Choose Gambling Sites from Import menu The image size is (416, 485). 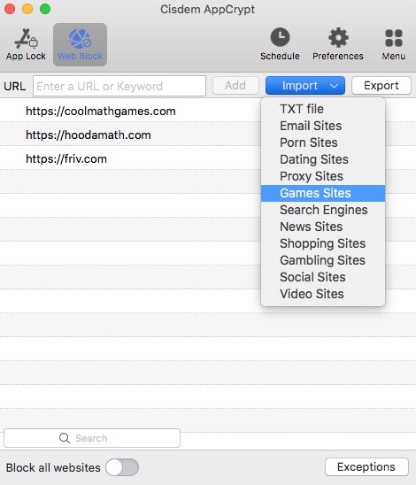click(x=323, y=260)
